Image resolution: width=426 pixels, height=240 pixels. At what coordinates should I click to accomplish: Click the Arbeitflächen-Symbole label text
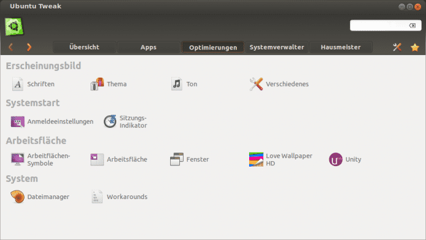[x=48, y=159]
